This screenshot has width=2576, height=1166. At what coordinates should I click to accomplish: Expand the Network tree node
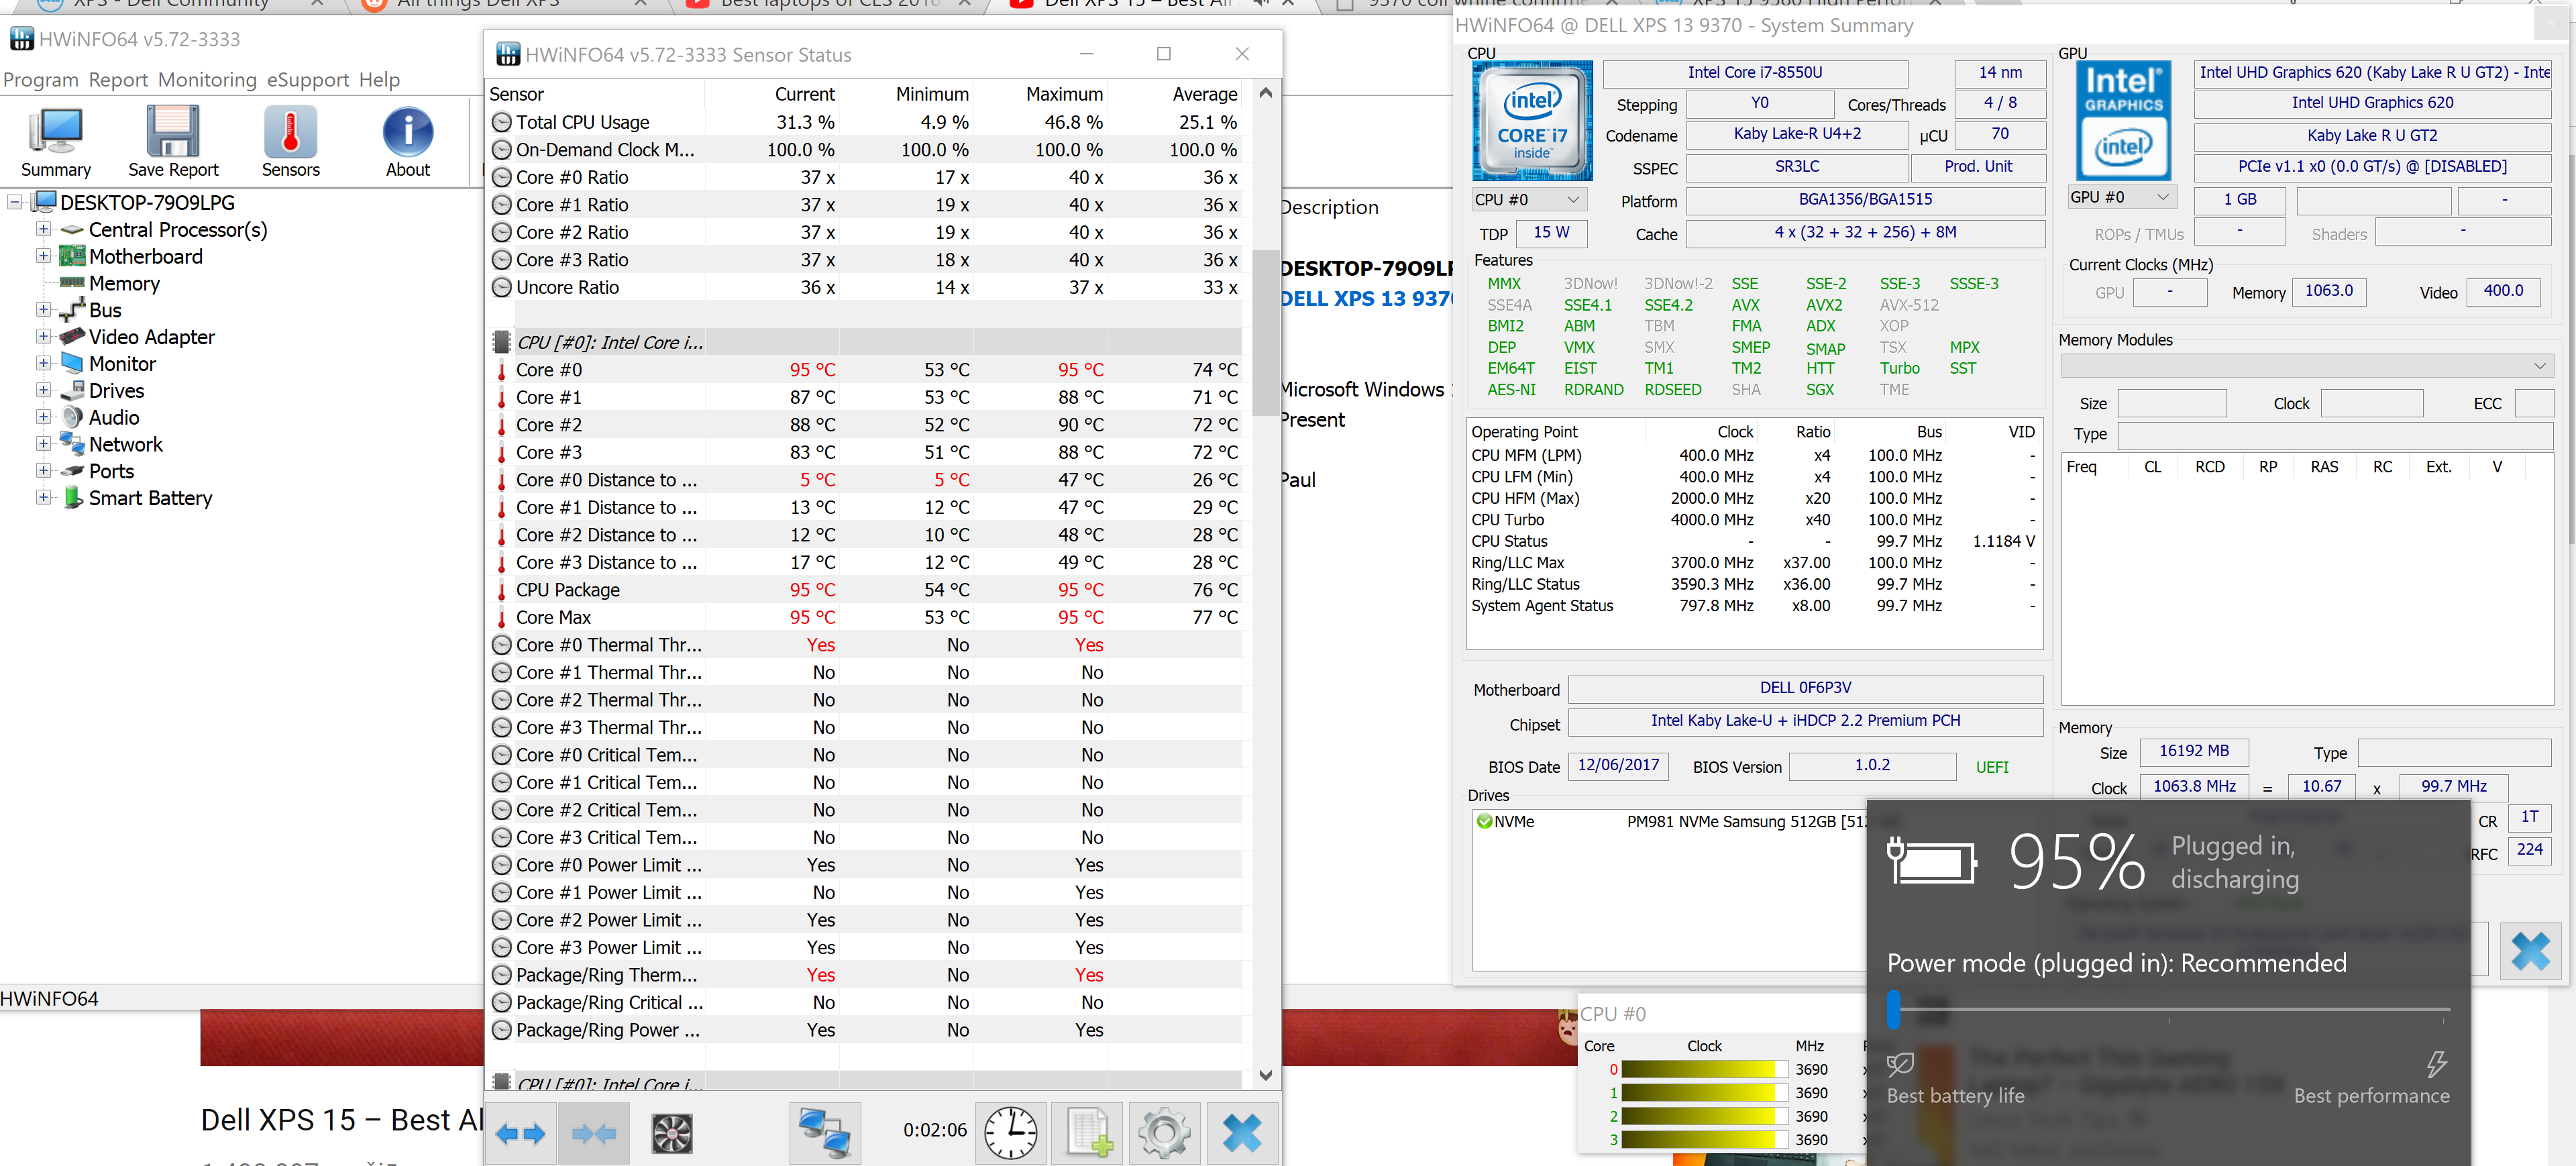(43, 443)
